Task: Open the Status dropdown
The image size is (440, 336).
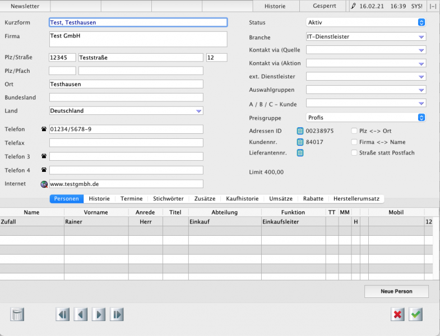Action: (x=422, y=23)
